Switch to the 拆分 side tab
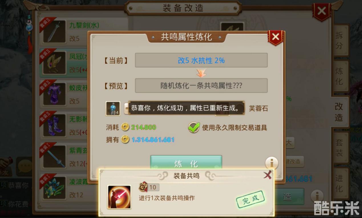The width and height of the screenshot is (362, 218). pos(339,40)
